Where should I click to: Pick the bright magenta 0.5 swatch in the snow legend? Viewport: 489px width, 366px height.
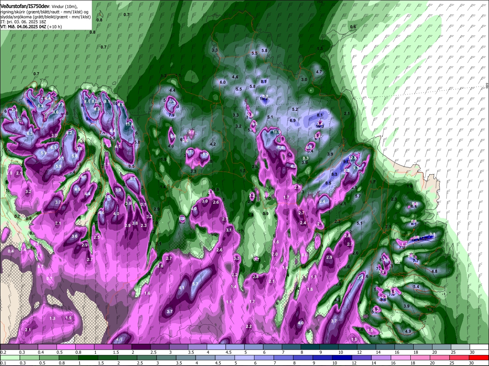66,347
